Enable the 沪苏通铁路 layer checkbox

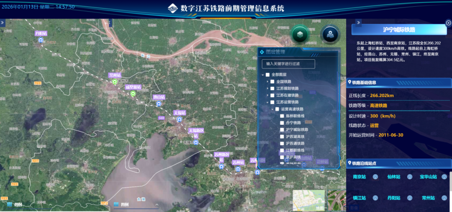click(x=282, y=143)
